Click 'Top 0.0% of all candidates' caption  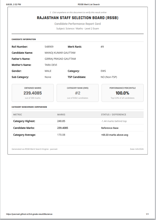(x=123, y=98)
